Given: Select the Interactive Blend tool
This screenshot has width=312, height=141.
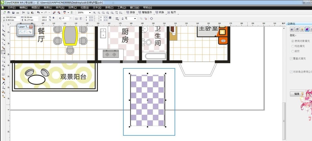Looking at the screenshot, I should coord(3,78).
